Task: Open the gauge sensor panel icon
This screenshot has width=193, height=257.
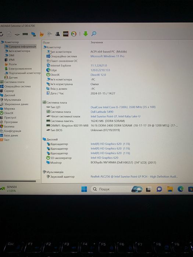Action: tap(74, 34)
